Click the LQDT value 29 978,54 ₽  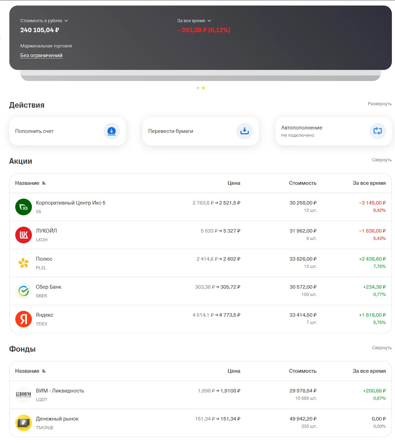[303, 391]
